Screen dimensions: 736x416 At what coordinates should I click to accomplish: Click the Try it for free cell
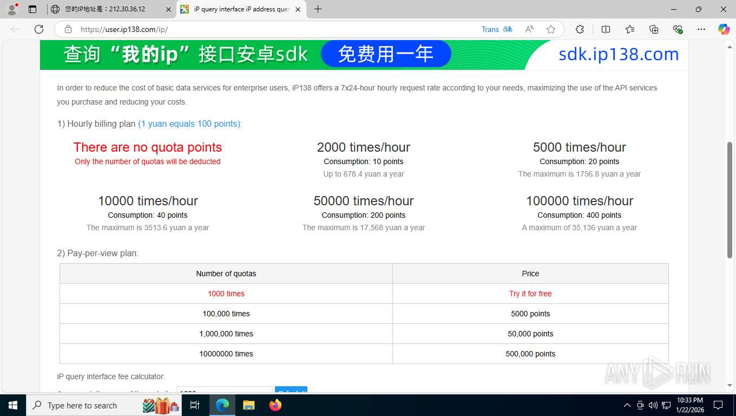click(530, 294)
